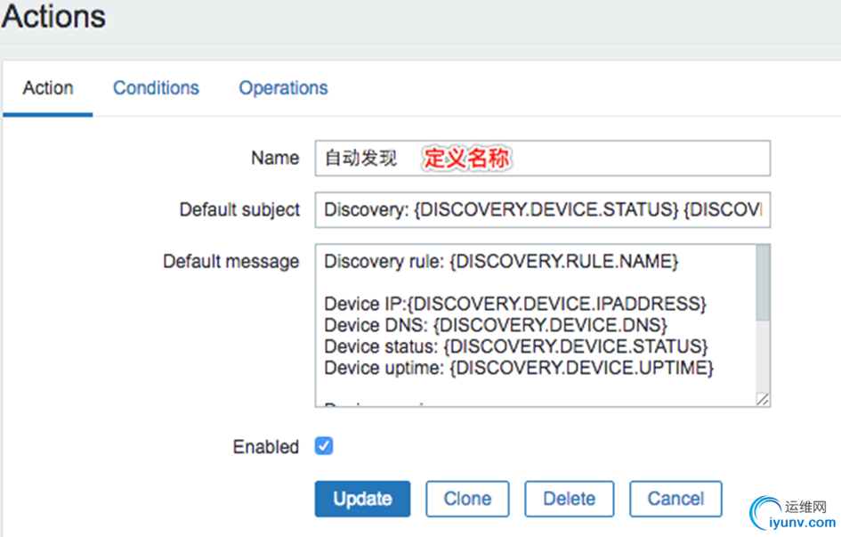Click the Name field label
This screenshot has width=841, height=537.
click(x=275, y=159)
